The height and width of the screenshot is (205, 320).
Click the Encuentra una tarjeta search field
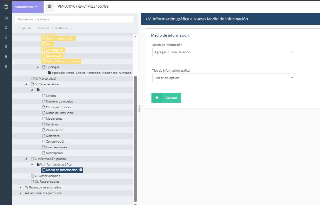[75, 19]
